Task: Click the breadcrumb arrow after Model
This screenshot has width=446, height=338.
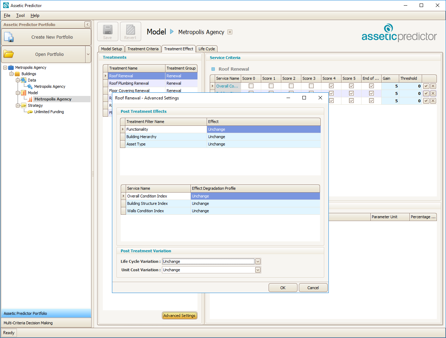Action: 172,32
